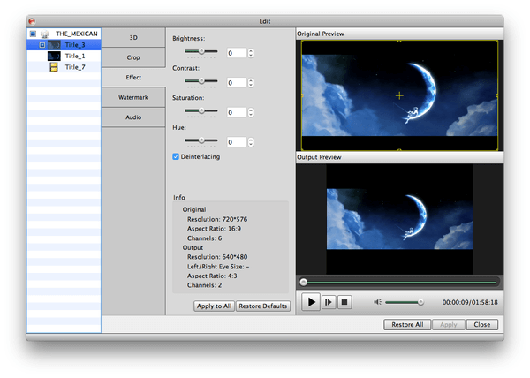Click the Apply to All button
The height and width of the screenshot is (378, 530).
[x=214, y=306]
